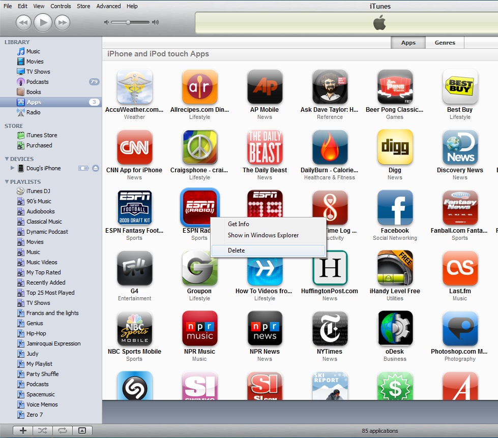Select the AP Mobile app icon
498x438 pixels.
(x=265, y=86)
